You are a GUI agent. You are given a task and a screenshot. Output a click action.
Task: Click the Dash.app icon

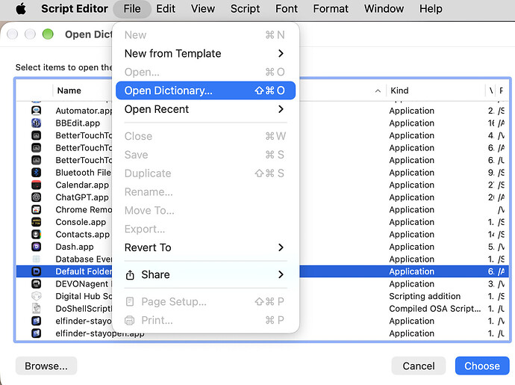pos(36,247)
